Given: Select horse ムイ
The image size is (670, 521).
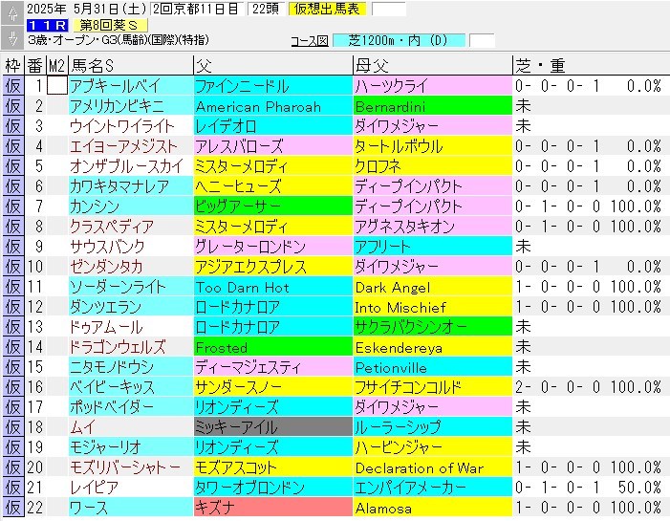Looking at the screenshot, I should click(131, 427).
